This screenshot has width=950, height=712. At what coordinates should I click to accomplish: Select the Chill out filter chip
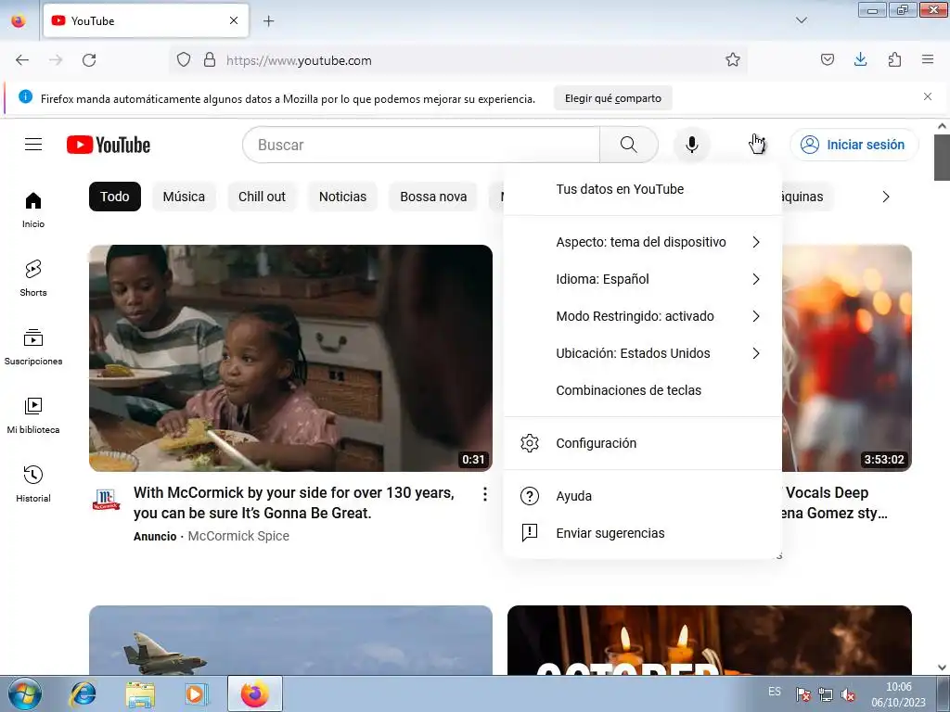tap(262, 197)
